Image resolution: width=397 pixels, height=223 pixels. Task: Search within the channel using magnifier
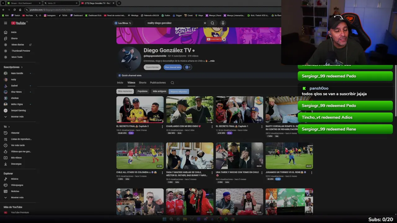172,83
